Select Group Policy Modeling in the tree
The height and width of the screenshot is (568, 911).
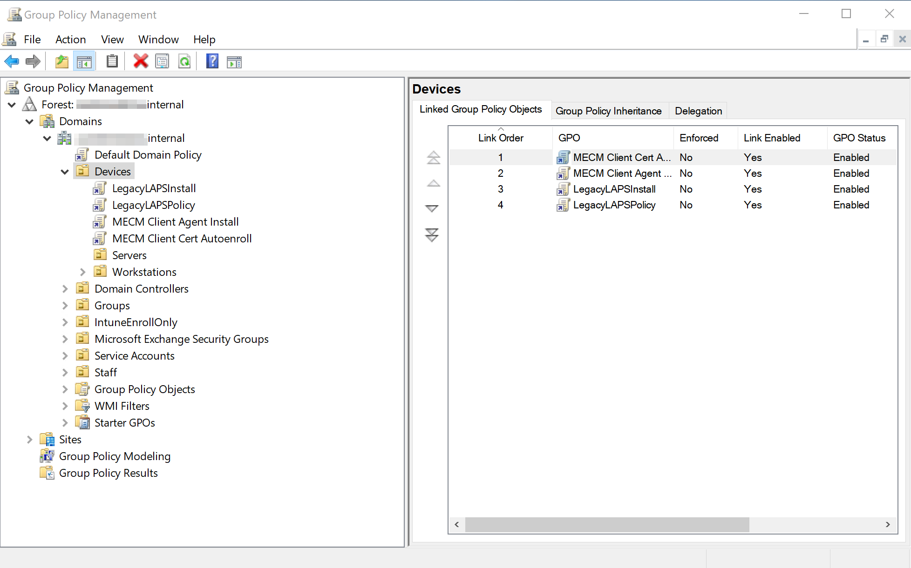click(115, 456)
